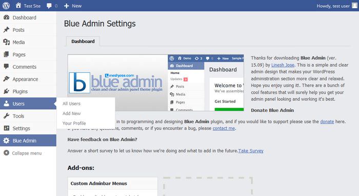Image resolution: width=359 pixels, height=196 pixels.
Task: Open the Take Survey link
Action: pos(251,151)
